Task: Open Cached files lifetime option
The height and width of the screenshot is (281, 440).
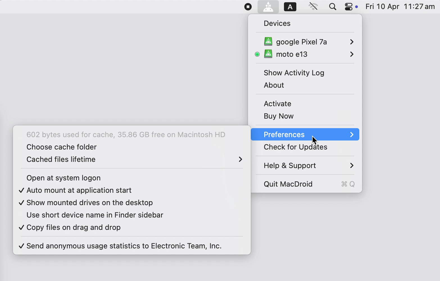Action: point(132,159)
